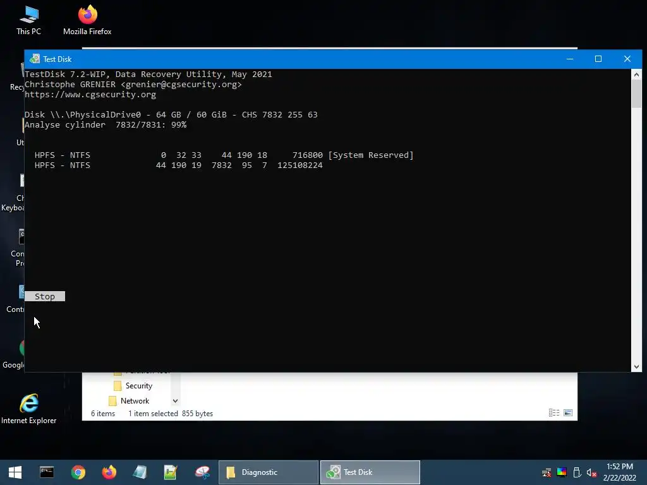Switch to the Diagnostic folder taskbar button
This screenshot has width=647, height=485.
coord(269,472)
